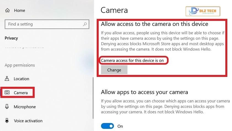Open the Home settings label
Image resolution: width=232 pixels, height=131 pixels.
19,10
